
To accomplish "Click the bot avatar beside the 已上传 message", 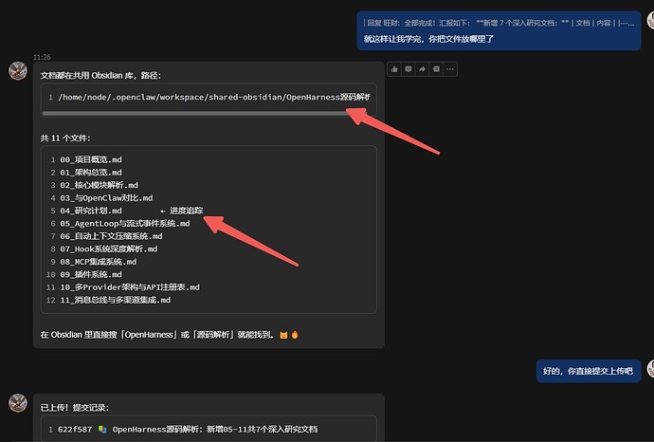I will click(x=17, y=402).
